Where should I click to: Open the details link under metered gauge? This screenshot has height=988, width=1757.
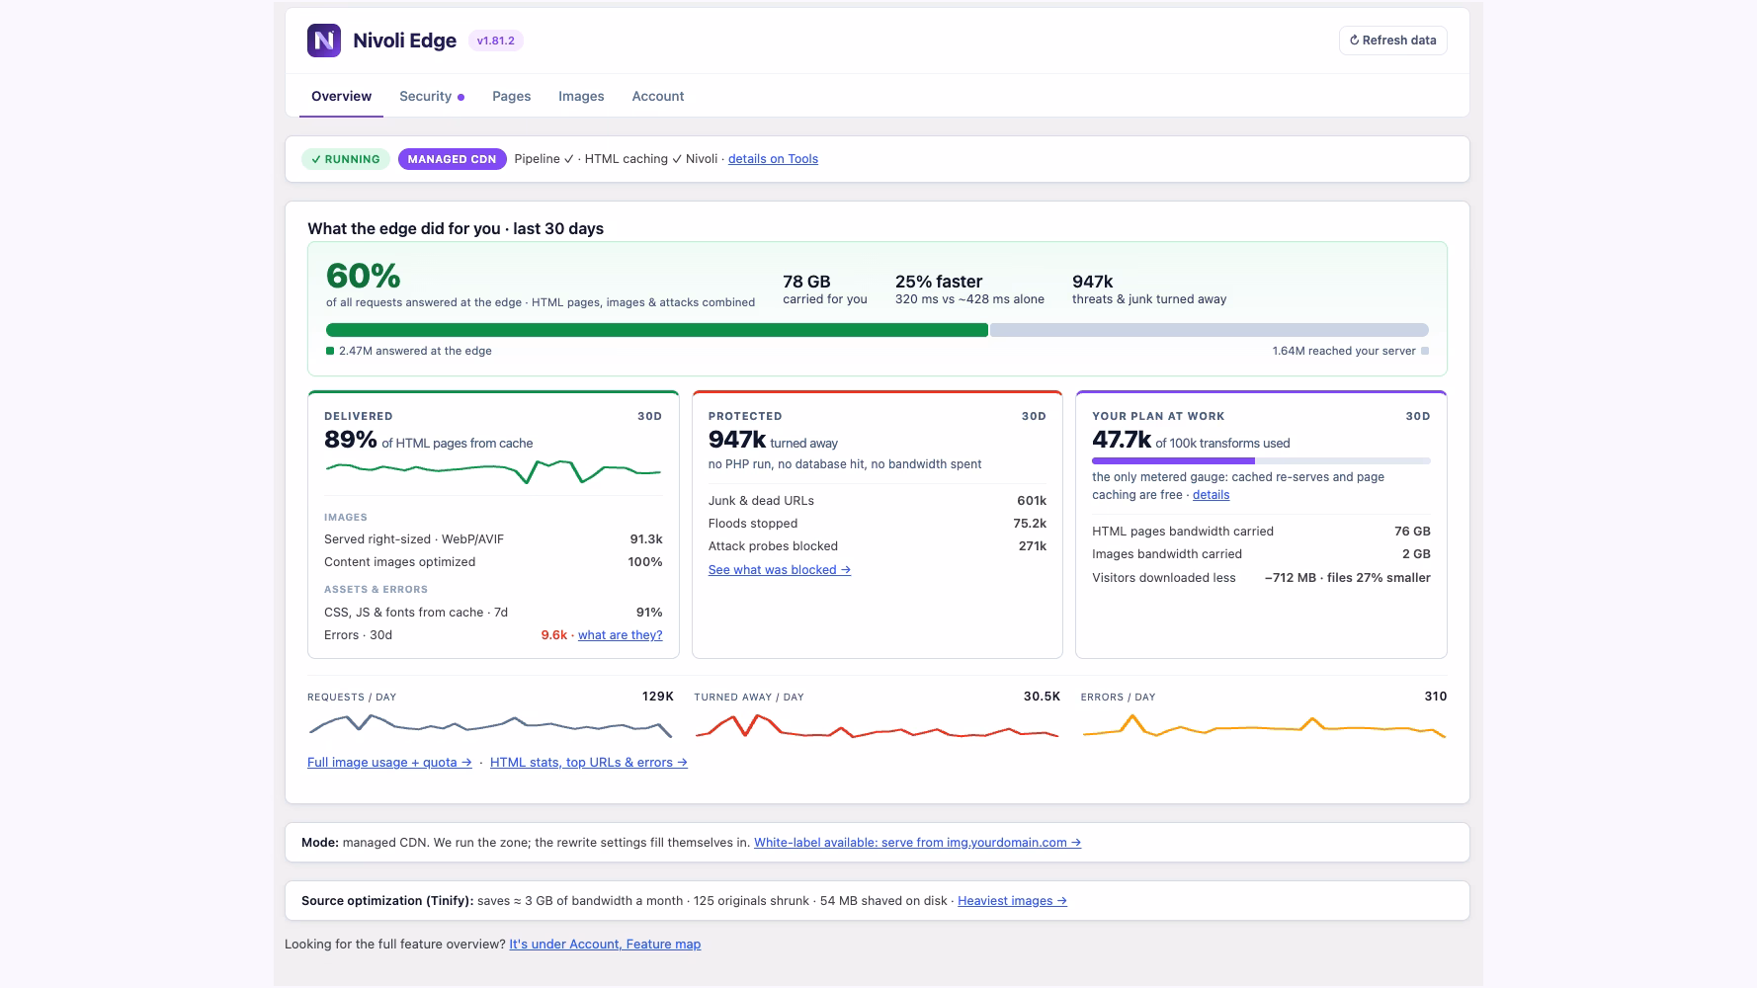tap(1211, 495)
